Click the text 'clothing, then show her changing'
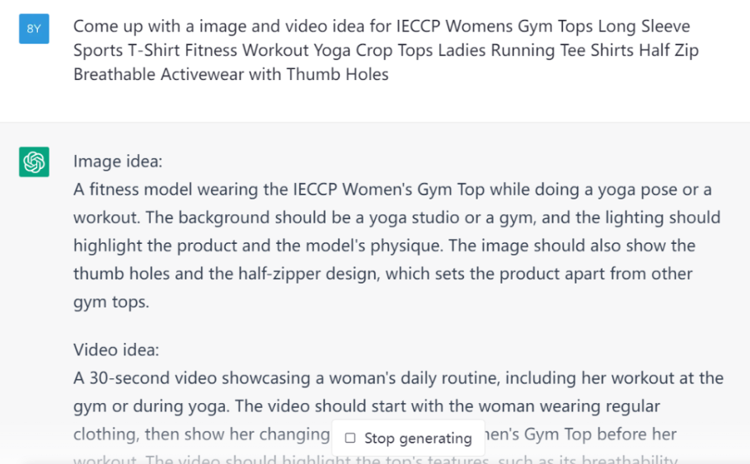This screenshot has width=750, height=464. point(201,434)
